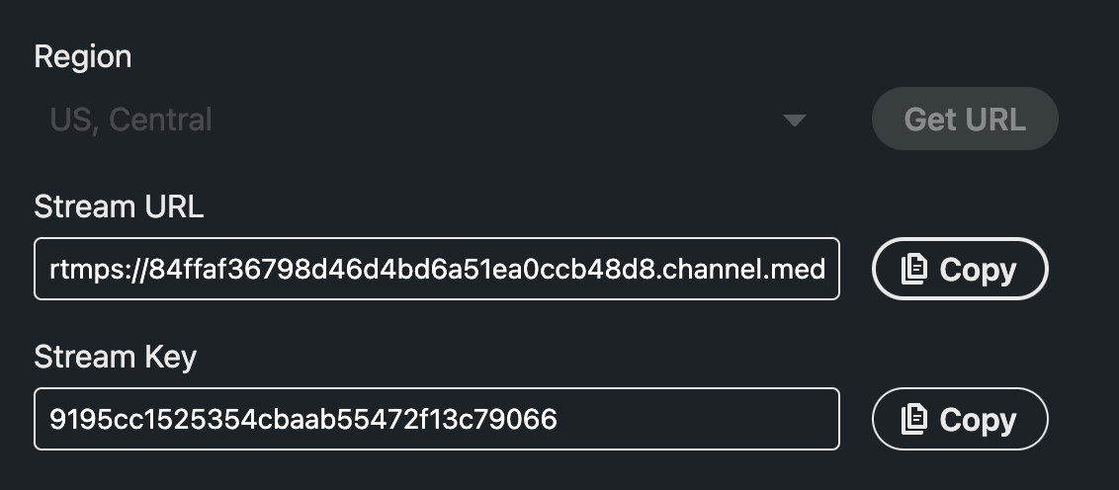Image resolution: width=1119 pixels, height=490 pixels.
Task: Expand the Region dropdown arrow
Action: pos(795,121)
